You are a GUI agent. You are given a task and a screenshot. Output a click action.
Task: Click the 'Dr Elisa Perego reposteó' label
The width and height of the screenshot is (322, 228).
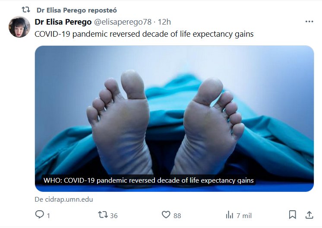coord(76,10)
